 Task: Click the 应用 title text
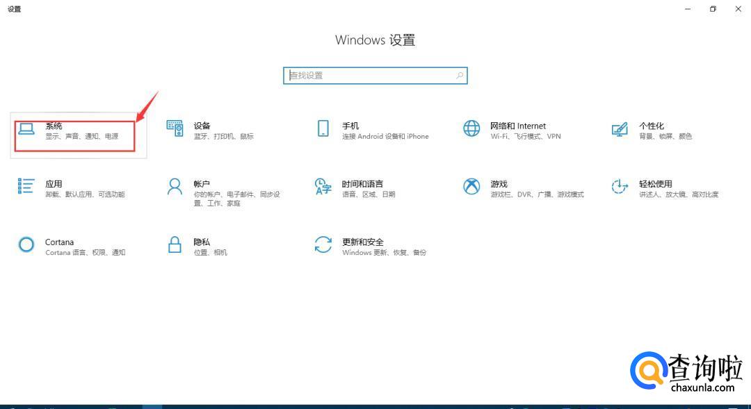pyautogui.click(x=54, y=184)
